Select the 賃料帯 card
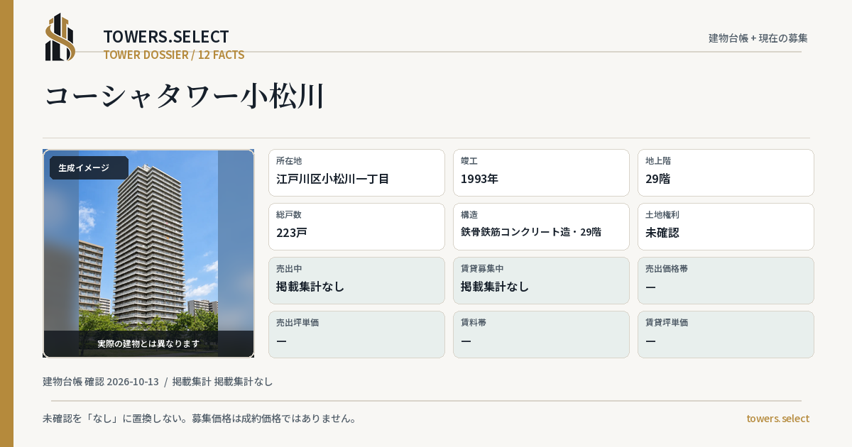The image size is (852, 447). click(x=541, y=334)
